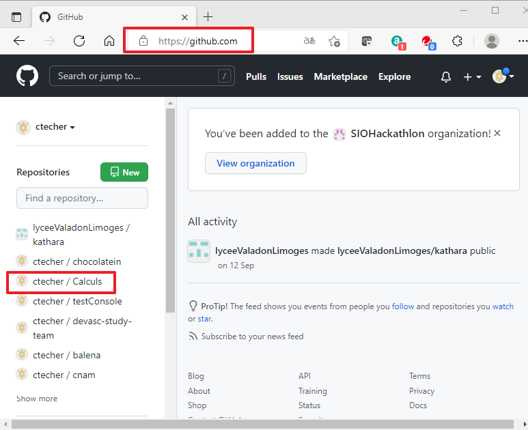This screenshot has width=528, height=430.
Task: Open the user avatar menu in the header
Action: (503, 76)
